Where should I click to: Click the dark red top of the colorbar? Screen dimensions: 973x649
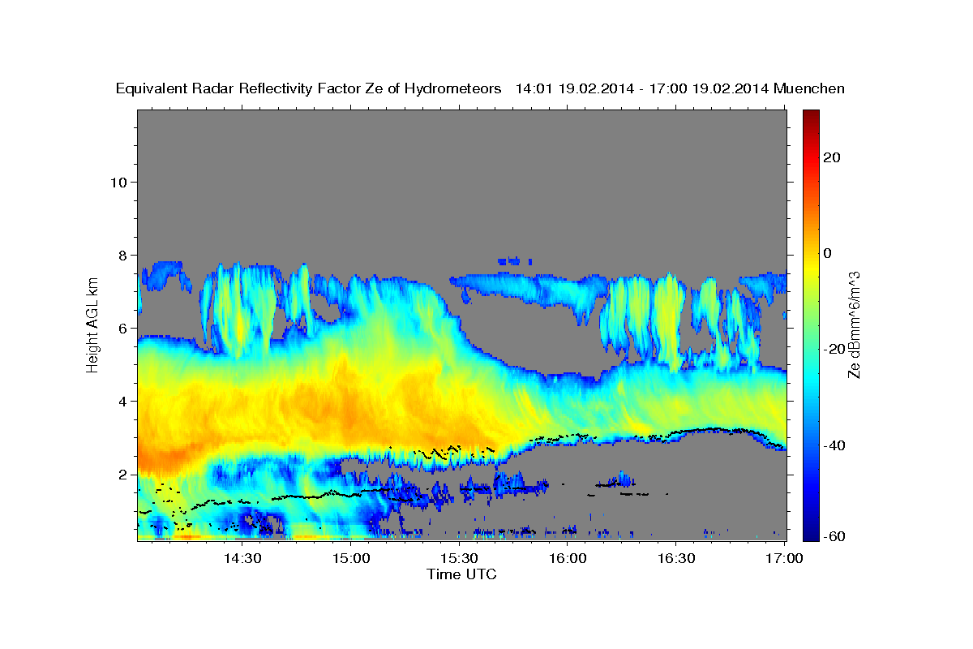point(810,118)
